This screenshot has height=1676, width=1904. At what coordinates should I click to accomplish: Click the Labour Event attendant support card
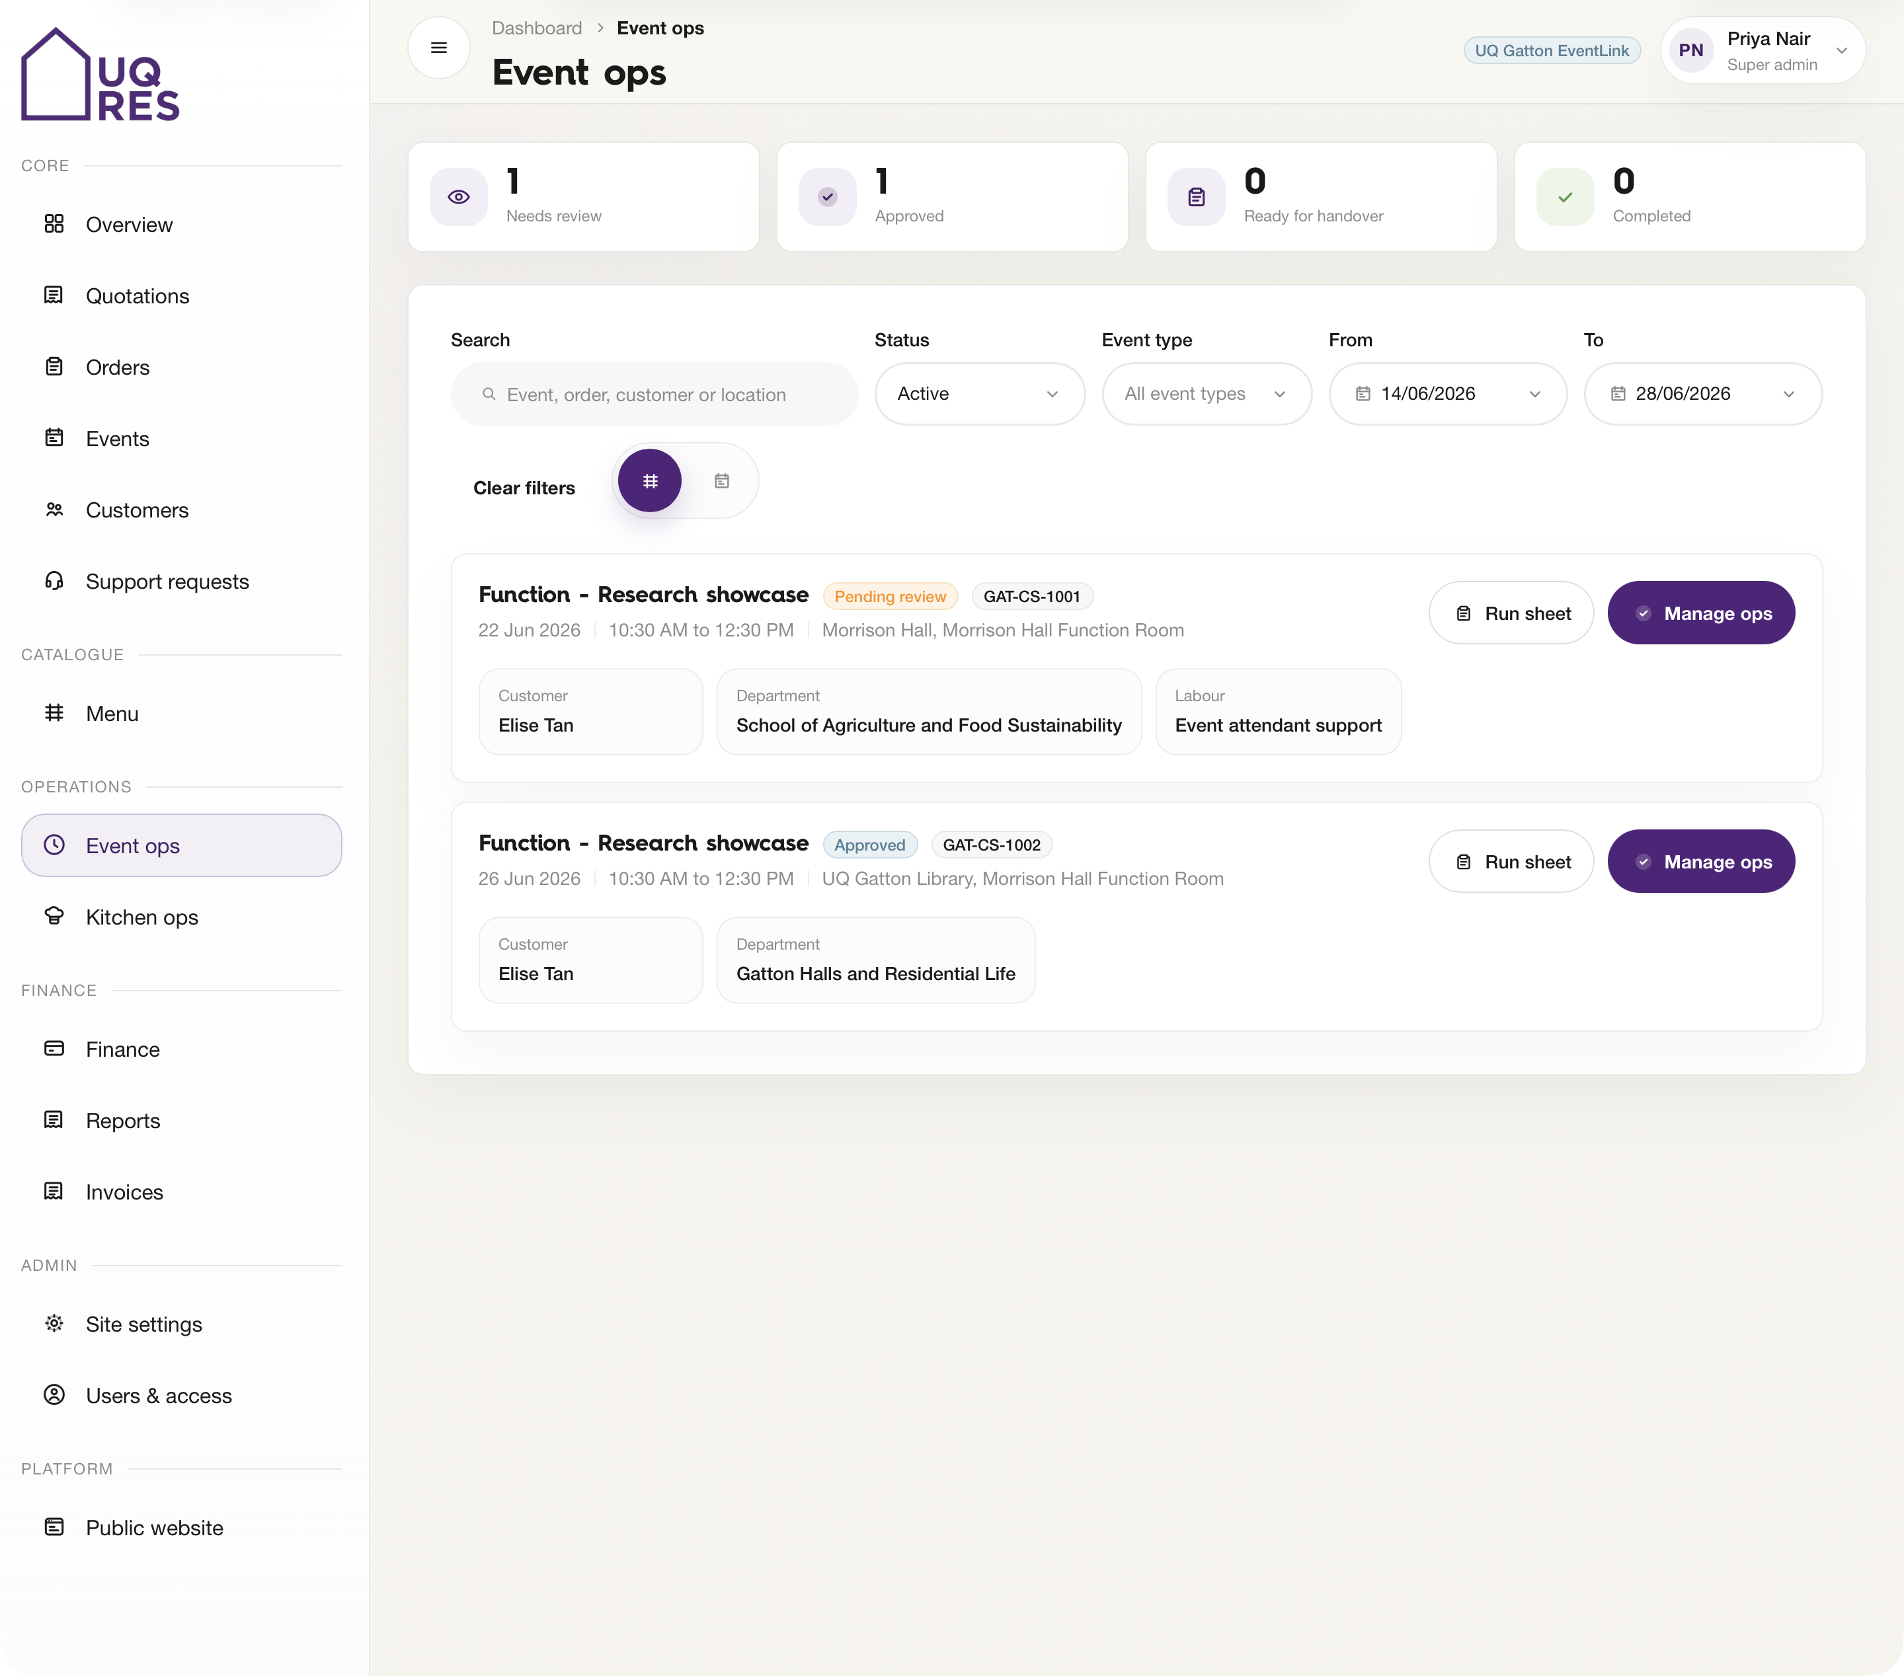point(1278,711)
